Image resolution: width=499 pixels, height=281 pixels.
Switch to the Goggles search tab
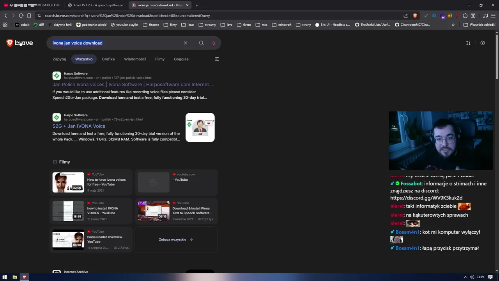point(181,59)
